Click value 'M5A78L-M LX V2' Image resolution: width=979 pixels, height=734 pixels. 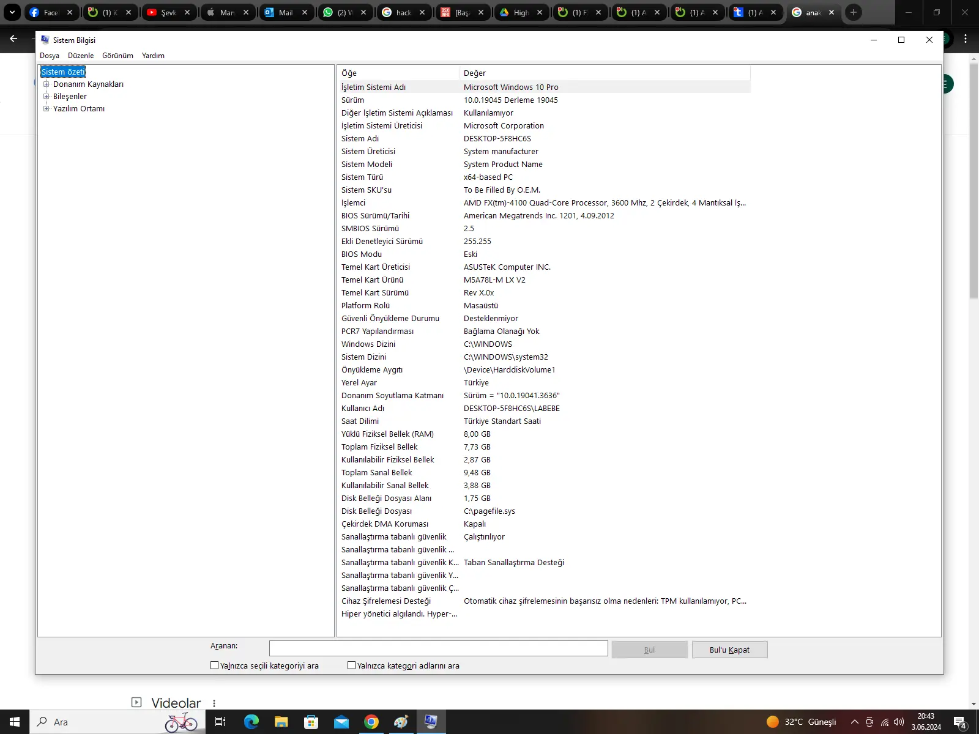(x=494, y=280)
